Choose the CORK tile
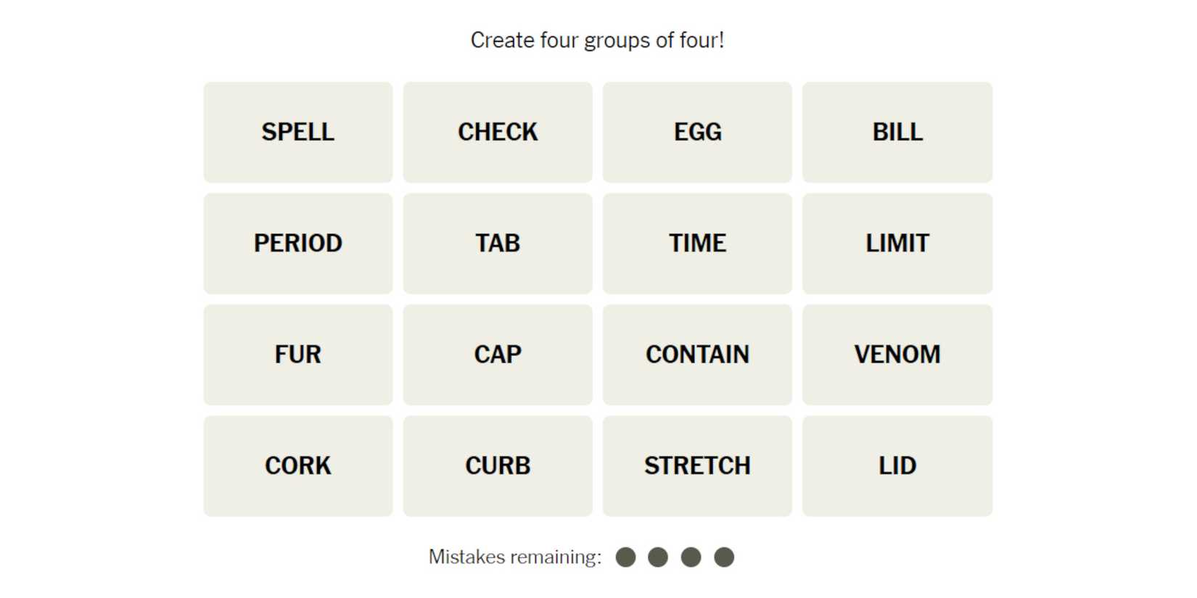The height and width of the screenshot is (598, 1197). 297,466
